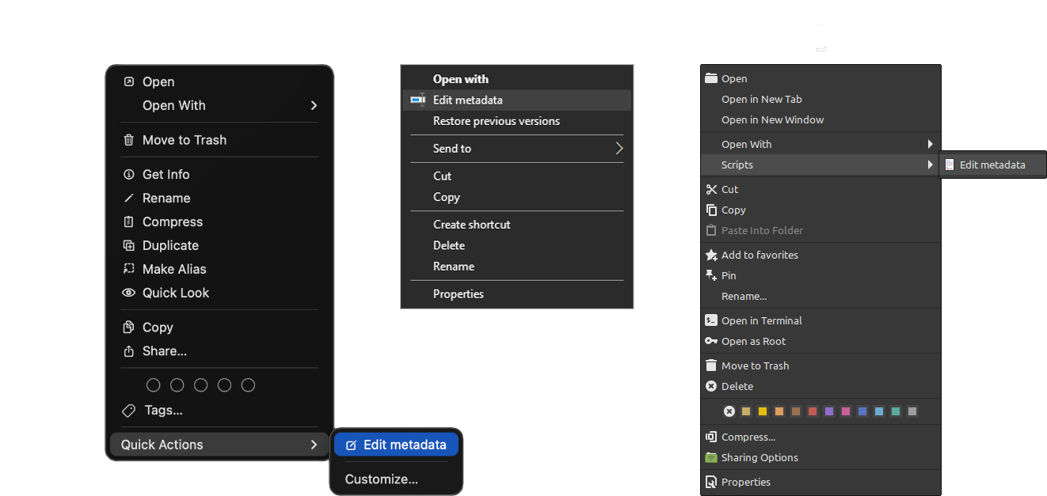The height and width of the screenshot is (496, 1047).
Task: Click the Open icon in the macOS menu
Action: pos(129,81)
